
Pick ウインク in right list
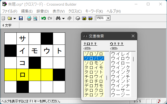click(x=121, y=68)
